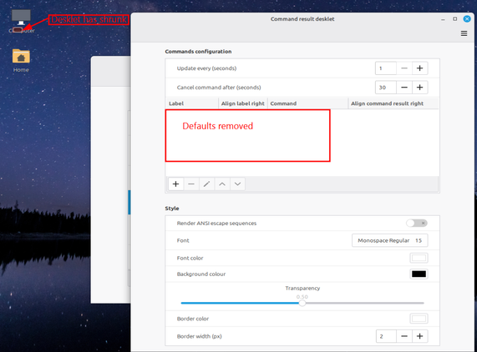Click the Transparency slider handle

point(302,303)
